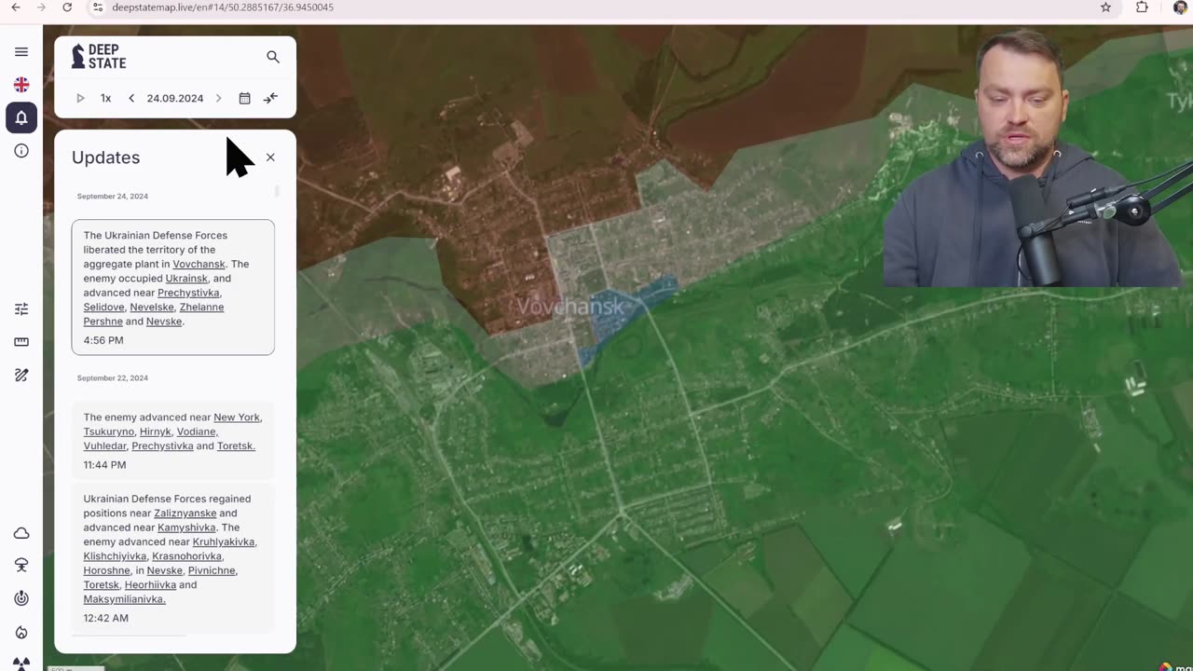Open the Zhelanne Pershne link
Image resolution: width=1193 pixels, height=671 pixels.
pyautogui.click(x=154, y=314)
